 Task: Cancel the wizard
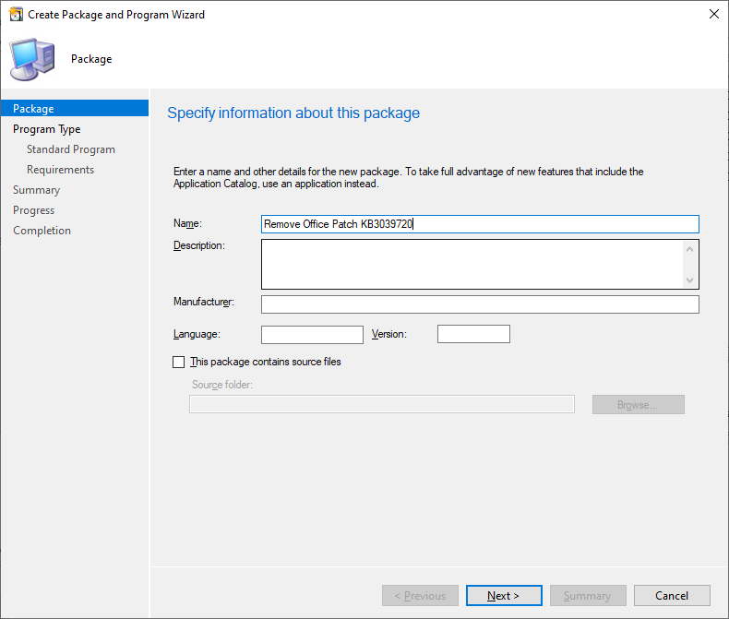point(672,596)
